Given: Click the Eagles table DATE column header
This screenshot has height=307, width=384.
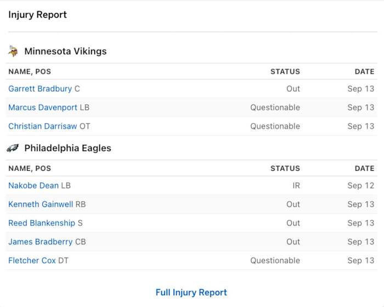Looking at the screenshot, I should tap(364, 169).
